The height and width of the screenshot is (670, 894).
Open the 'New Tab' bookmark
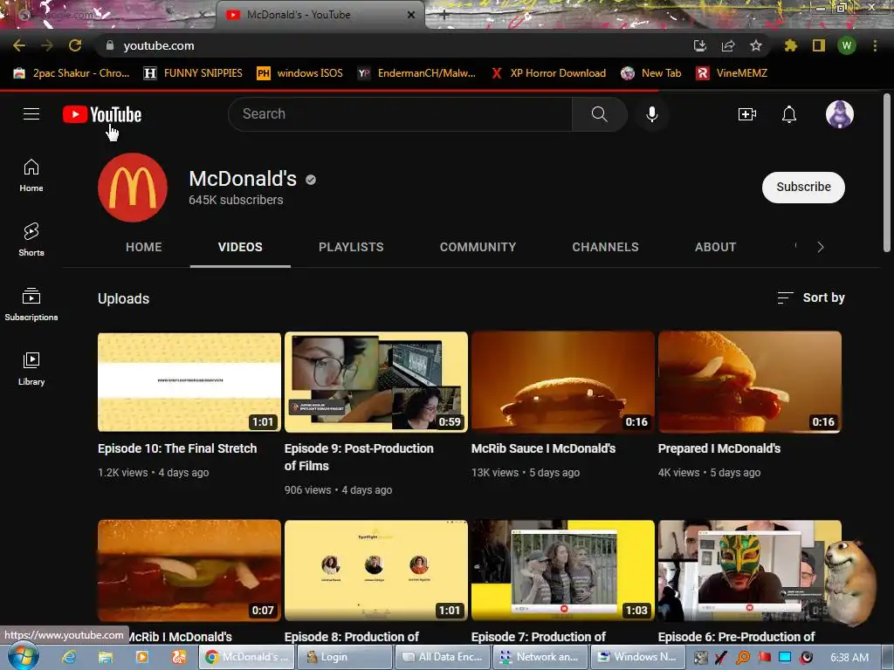[651, 73]
